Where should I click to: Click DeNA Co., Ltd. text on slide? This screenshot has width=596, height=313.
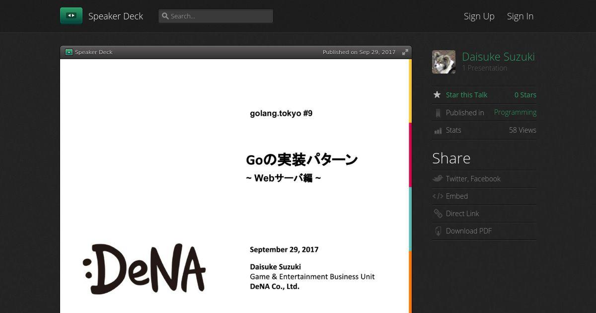point(275,287)
